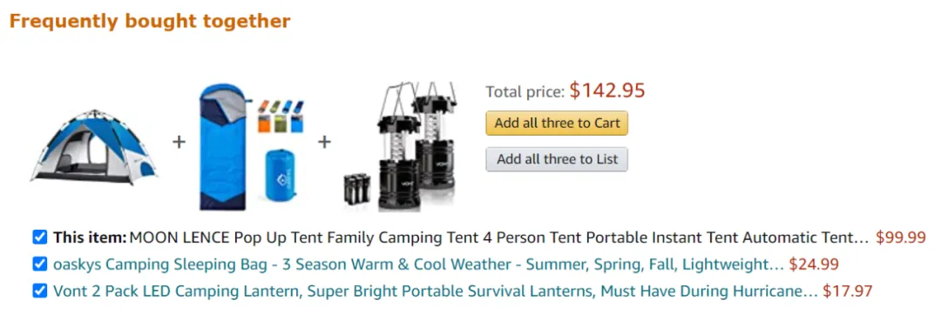Click the $24.99 sleeping bag price

[814, 264]
